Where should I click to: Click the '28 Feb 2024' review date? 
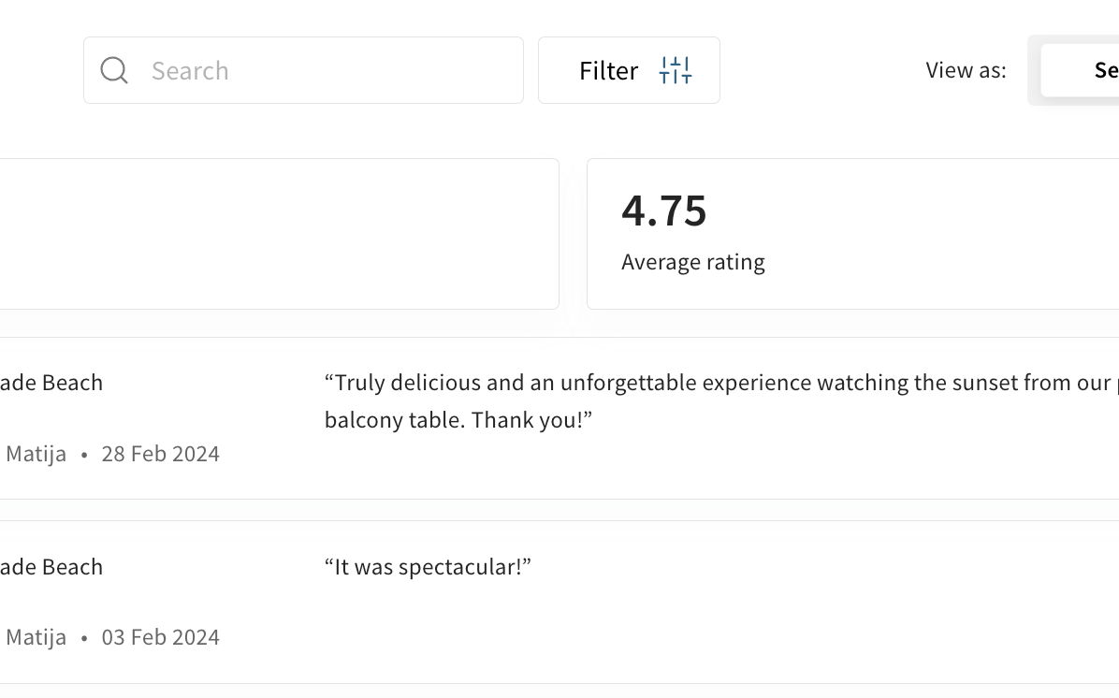tap(161, 454)
